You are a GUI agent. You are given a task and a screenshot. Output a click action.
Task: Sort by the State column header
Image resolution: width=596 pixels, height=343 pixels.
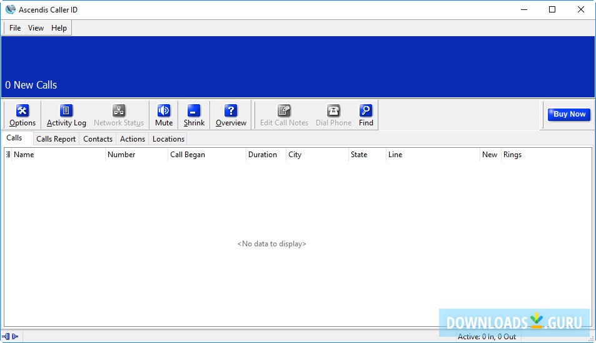pos(367,154)
